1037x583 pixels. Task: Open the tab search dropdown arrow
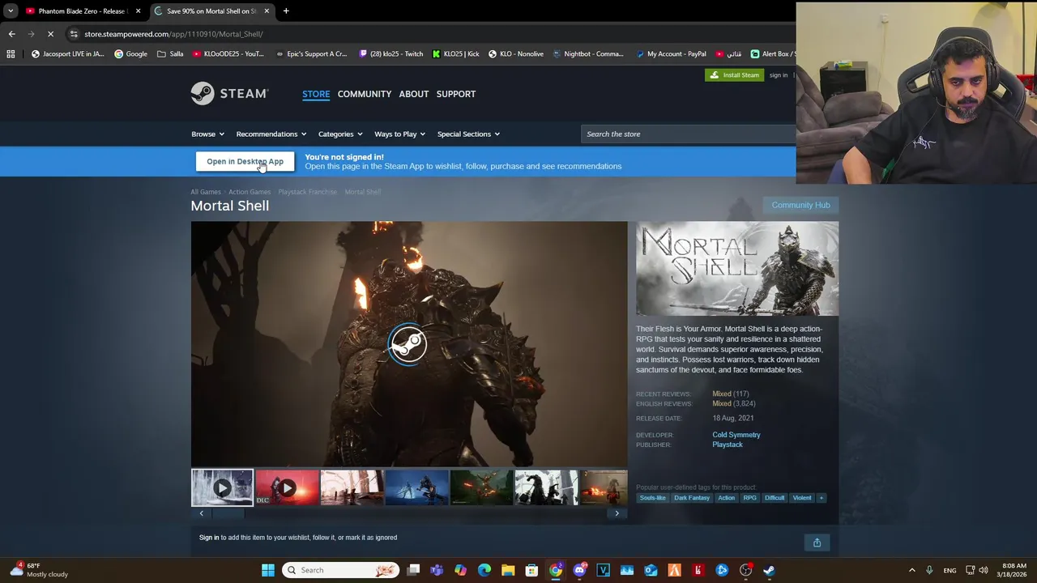click(x=11, y=11)
